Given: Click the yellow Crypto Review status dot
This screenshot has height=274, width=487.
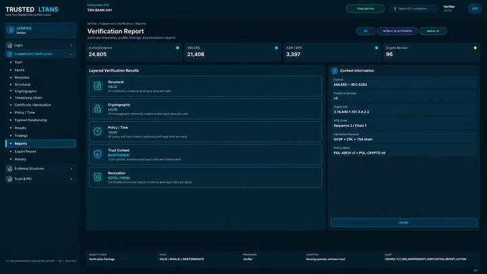Looking at the screenshot, I should pos(475,48).
